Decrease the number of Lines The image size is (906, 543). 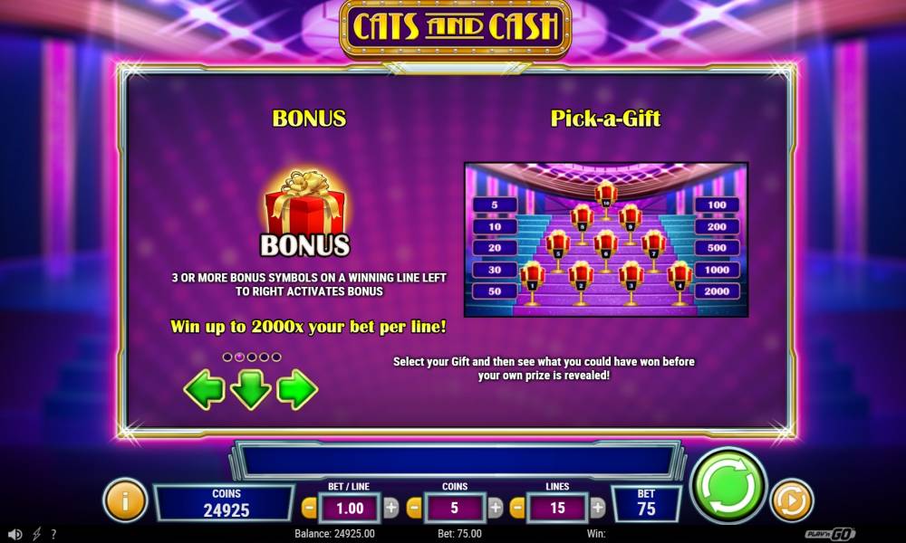(x=517, y=509)
